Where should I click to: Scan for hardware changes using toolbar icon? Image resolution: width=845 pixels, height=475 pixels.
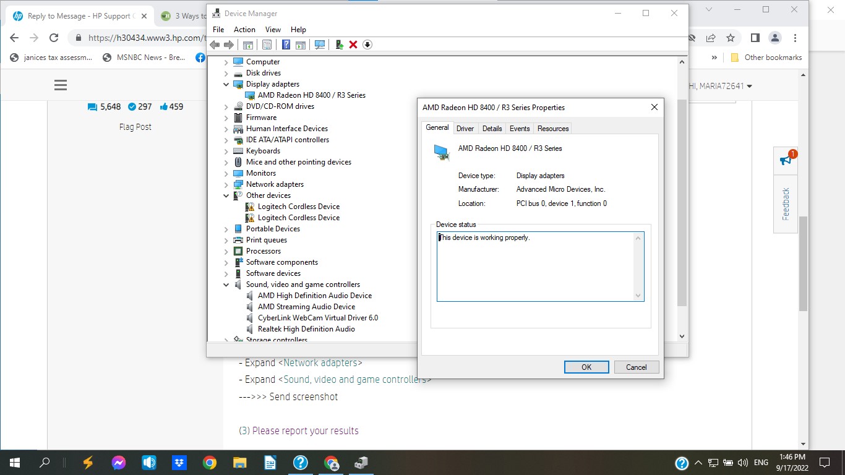pyautogui.click(x=319, y=44)
